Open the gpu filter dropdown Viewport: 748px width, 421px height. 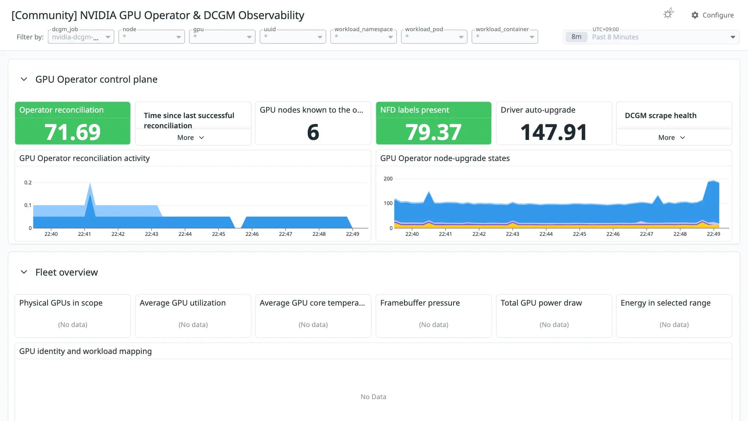[x=222, y=37]
